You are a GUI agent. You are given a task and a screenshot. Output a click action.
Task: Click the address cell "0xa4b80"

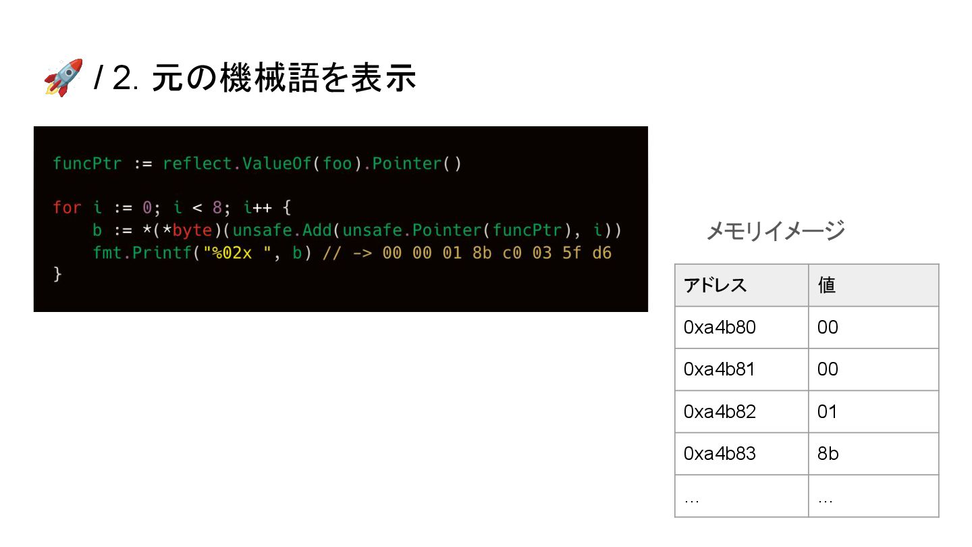click(x=742, y=328)
